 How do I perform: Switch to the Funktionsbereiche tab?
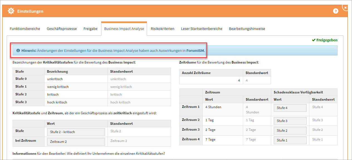[25, 29]
